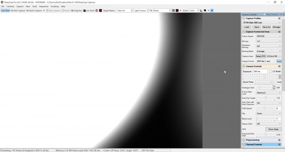The height and width of the screenshot is (152, 285).
Task: Collapse the Capture Profiles section
Action: pyautogui.click(x=244, y=19)
